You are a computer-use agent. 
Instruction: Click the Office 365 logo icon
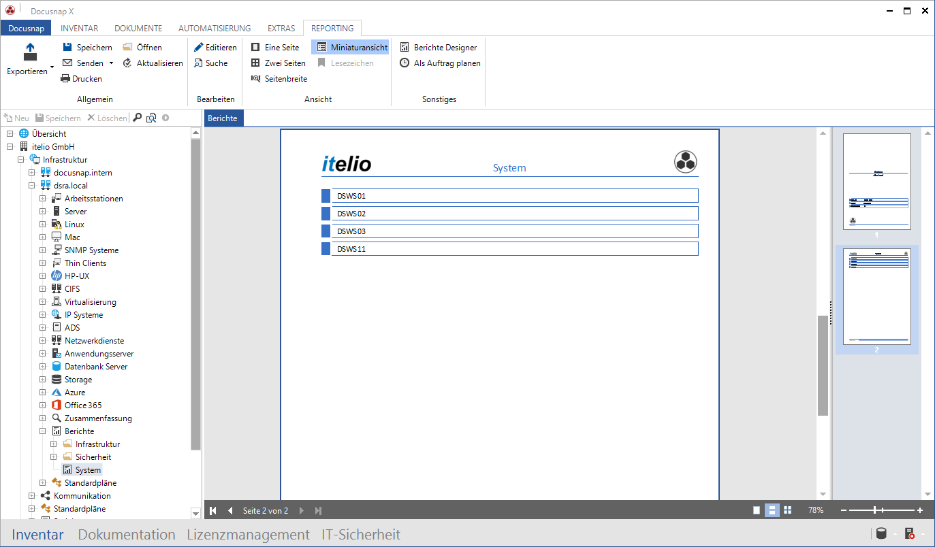(x=57, y=405)
